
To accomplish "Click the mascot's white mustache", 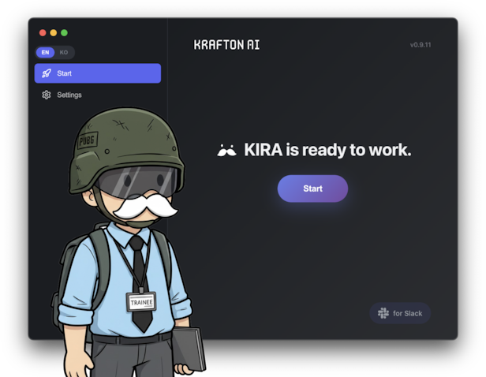I will point(144,207).
